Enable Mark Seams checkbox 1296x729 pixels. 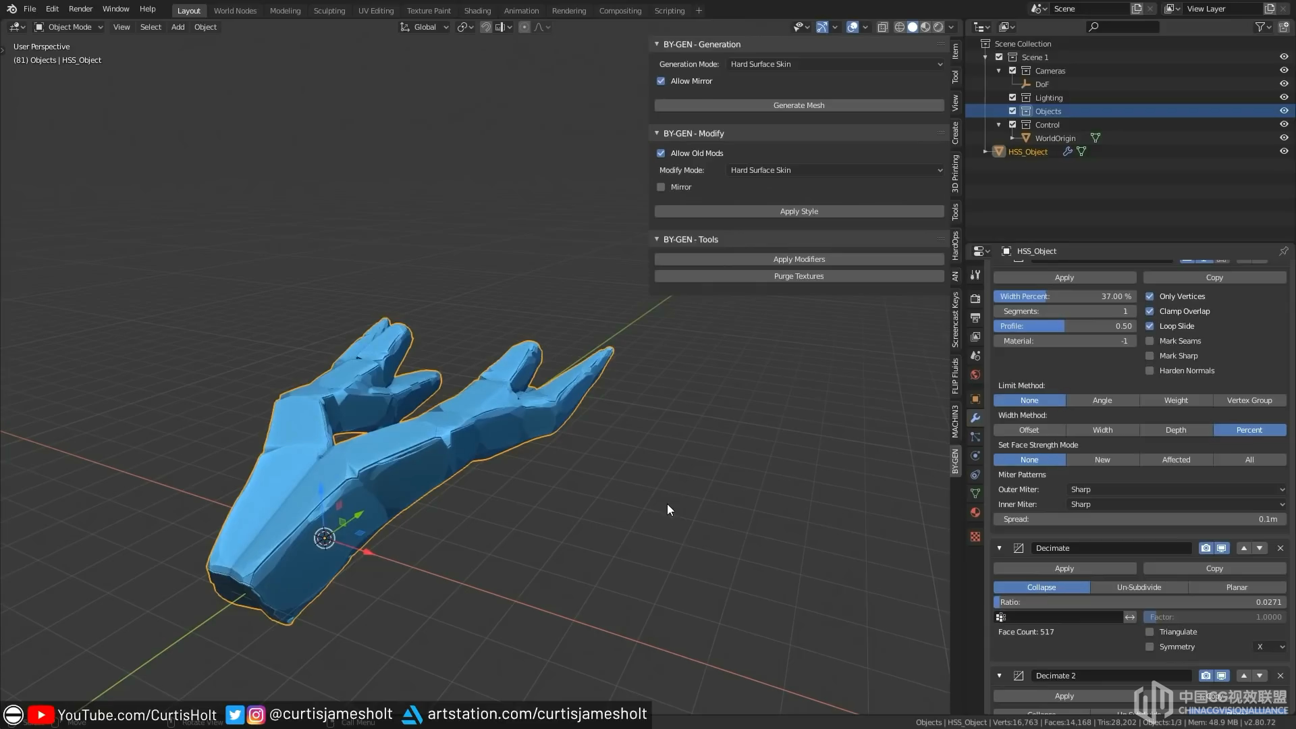pyautogui.click(x=1150, y=341)
